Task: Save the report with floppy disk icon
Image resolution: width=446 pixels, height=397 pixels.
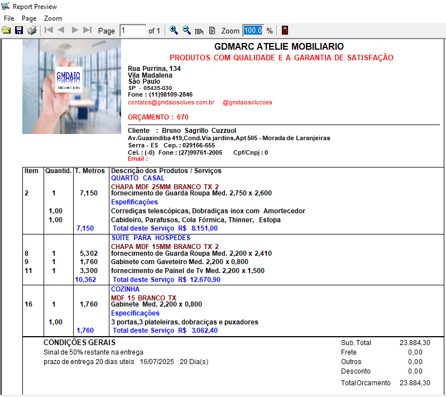Action: click(x=19, y=30)
